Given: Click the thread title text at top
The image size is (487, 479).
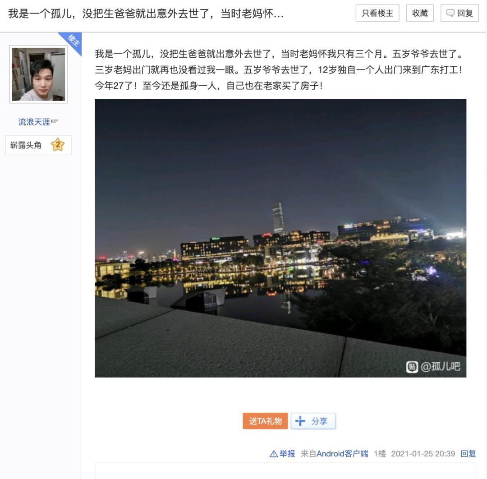Looking at the screenshot, I should (146, 14).
